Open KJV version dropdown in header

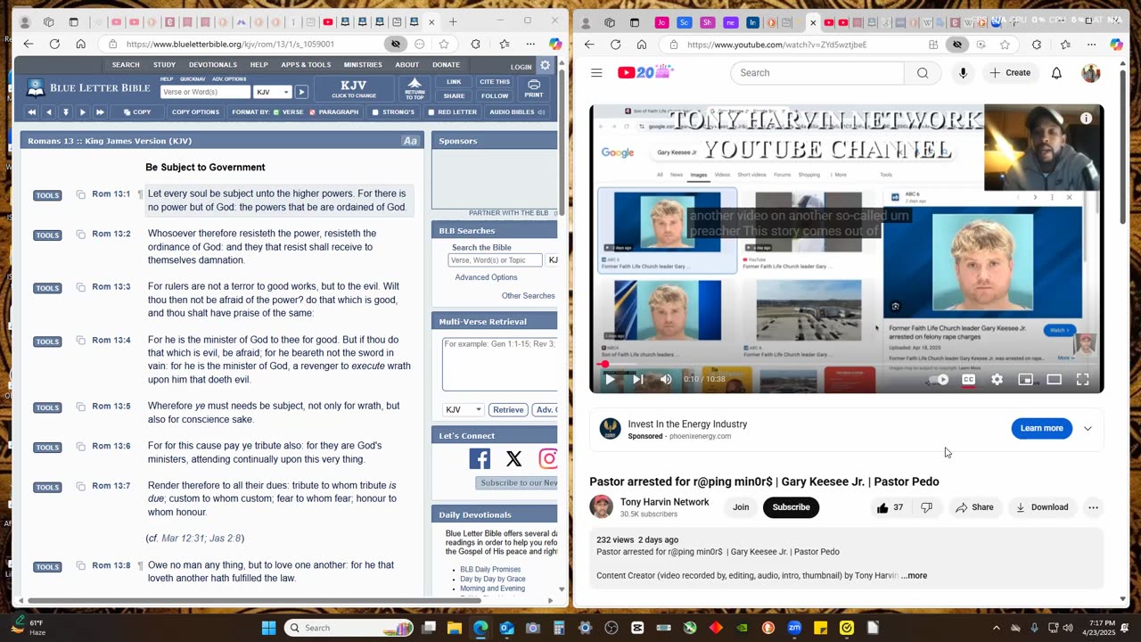point(273,92)
